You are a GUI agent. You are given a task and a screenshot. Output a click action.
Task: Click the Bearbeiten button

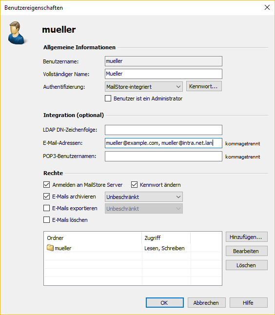click(x=246, y=251)
